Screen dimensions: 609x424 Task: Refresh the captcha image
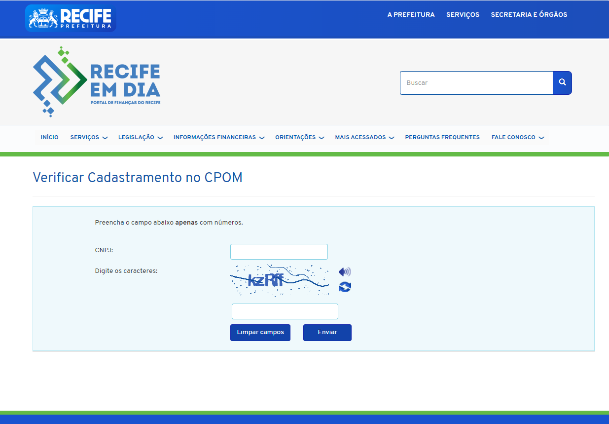click(x=345, y=287)
